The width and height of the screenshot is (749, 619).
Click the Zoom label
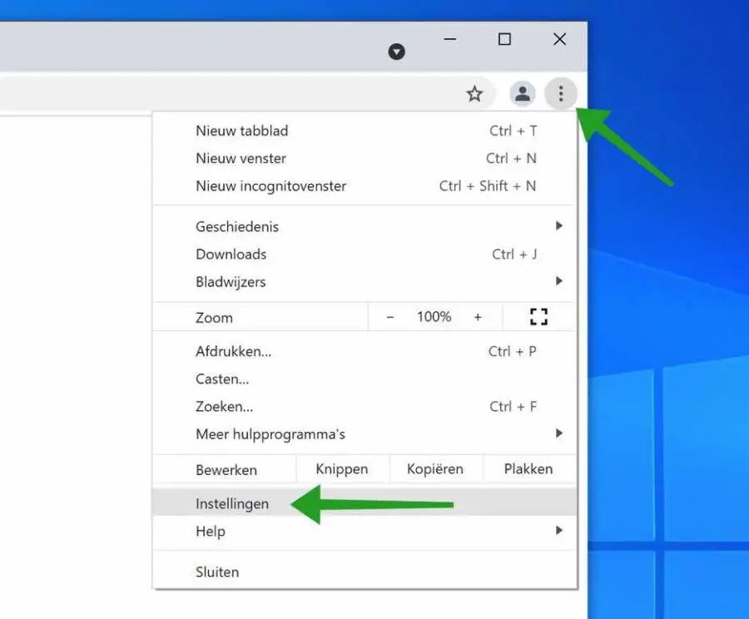pyautogui.click(x=214, y=318)
